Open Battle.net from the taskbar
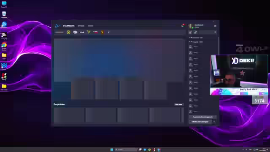Viewport: 270px width, 152px height. [x=159, y=149]
